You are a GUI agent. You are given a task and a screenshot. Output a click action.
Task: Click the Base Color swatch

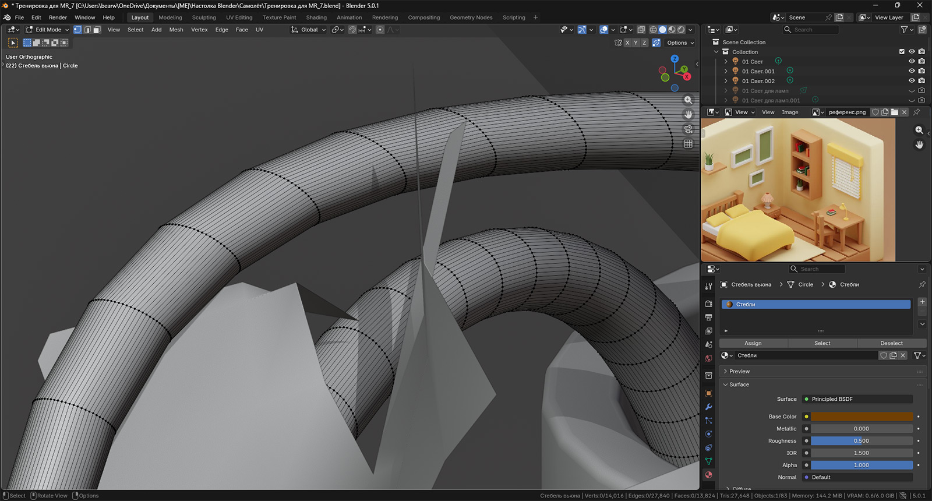coord(862,417)
